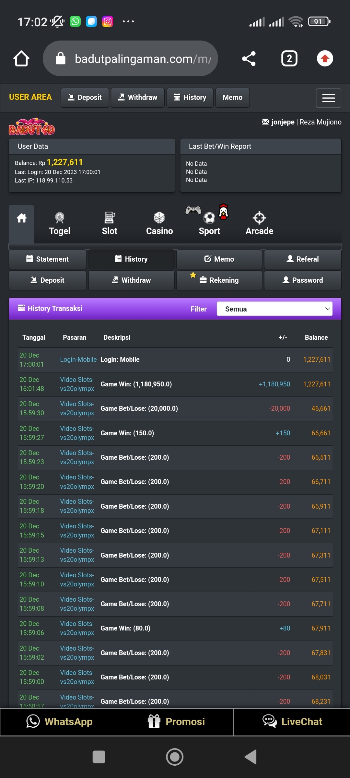Open the Togel game category
Viewport: 350px width, 778px height.
click(60, 224)
